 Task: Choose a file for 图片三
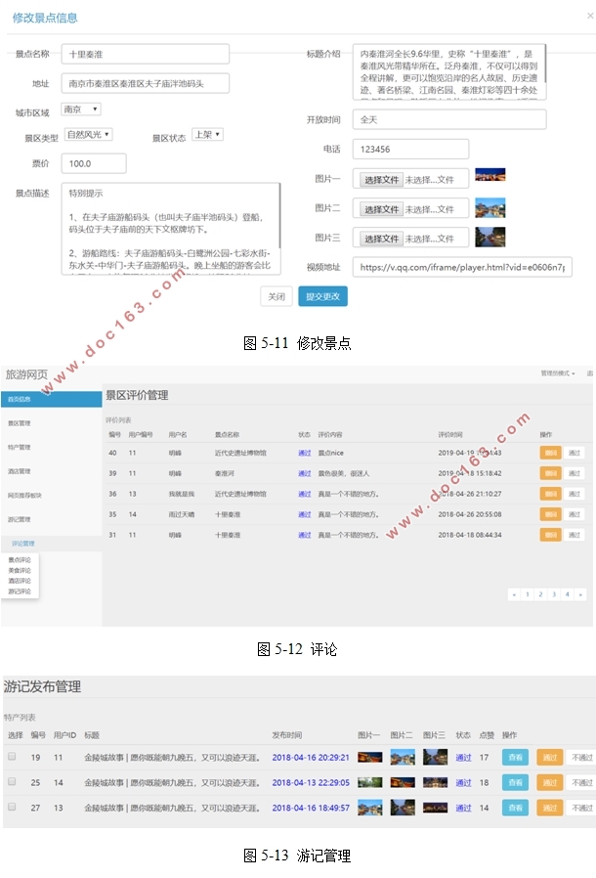pos(381,240)
